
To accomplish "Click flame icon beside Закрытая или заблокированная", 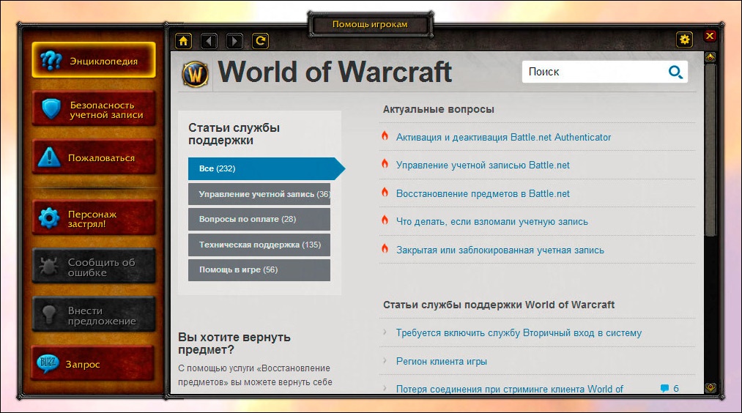I will tap(385, 248).
